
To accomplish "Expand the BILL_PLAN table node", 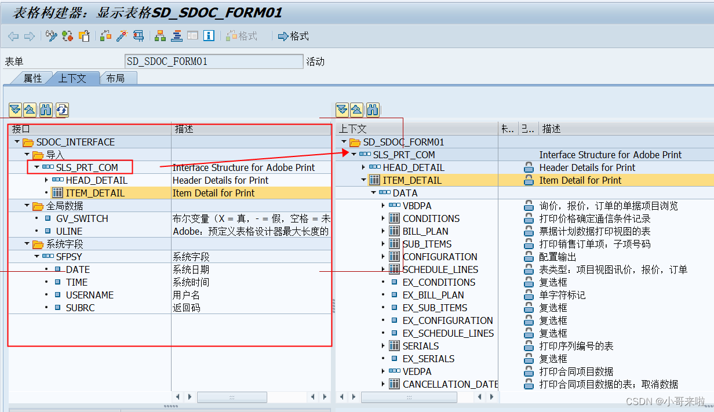I will pyautogui.click(x=383, y=231).
